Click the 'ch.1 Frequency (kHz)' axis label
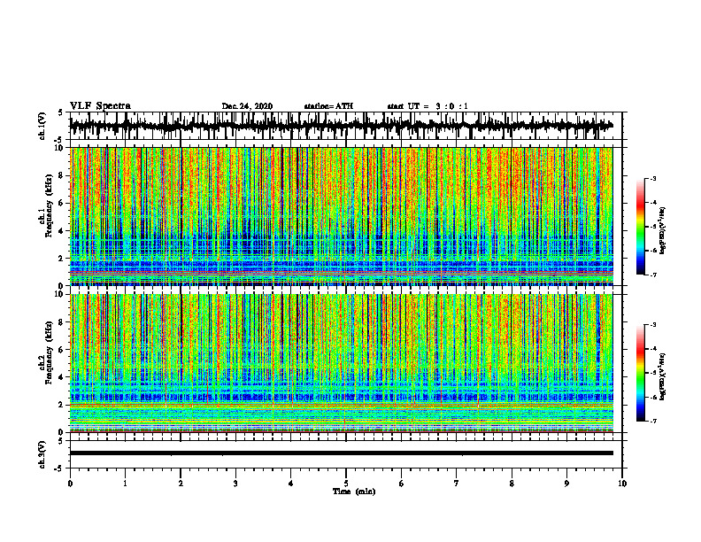701x542 pixels. (45, 205)
